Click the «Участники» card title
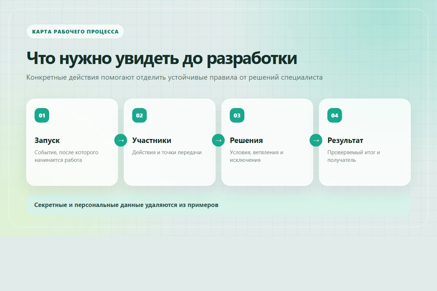437x291 pixels. pos(151,140)
